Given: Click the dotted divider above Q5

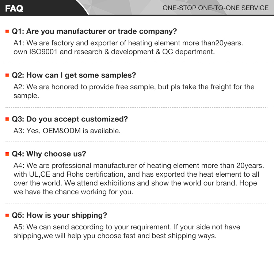Looking at the screenshot, I should [137, 203].
